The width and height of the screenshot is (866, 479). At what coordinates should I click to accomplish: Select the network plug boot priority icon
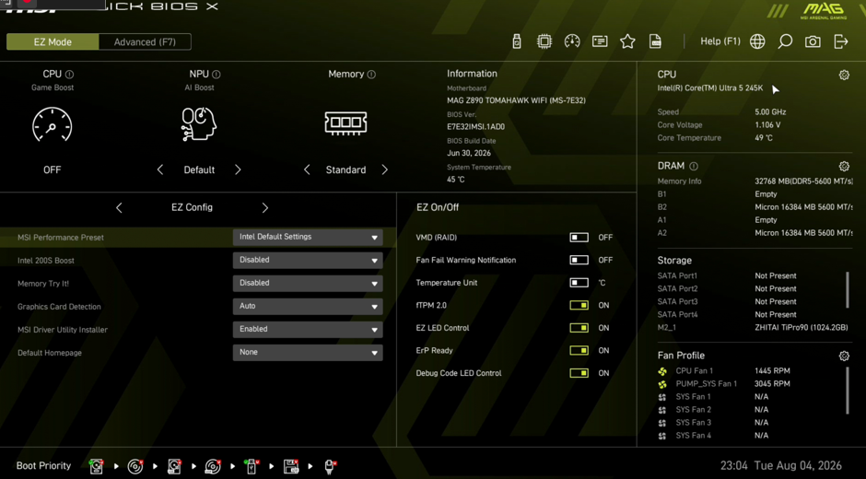tap(330, 466)
